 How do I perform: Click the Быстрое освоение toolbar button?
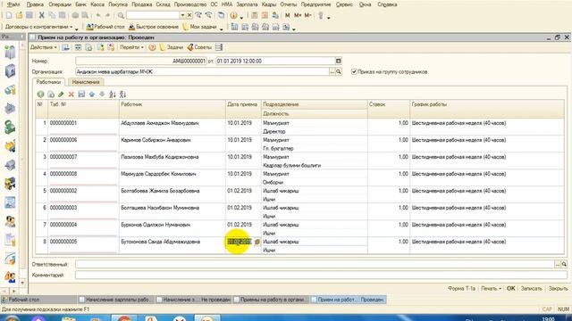pos(153,27)
